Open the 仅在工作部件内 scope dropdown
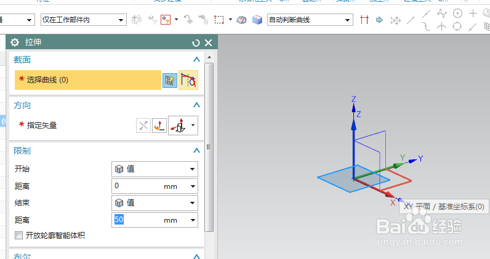The width and height of the screenshot is (490, 259). (84, 20)
